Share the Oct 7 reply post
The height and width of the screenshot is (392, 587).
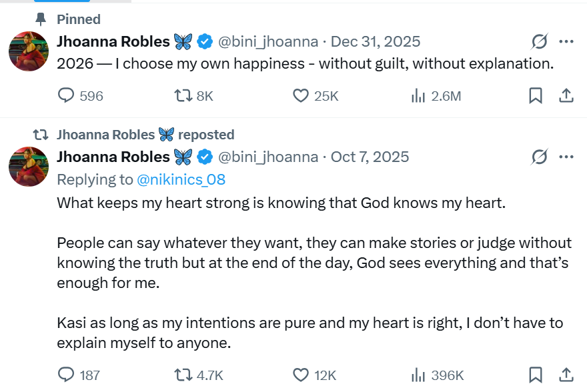tap(566, 375)
